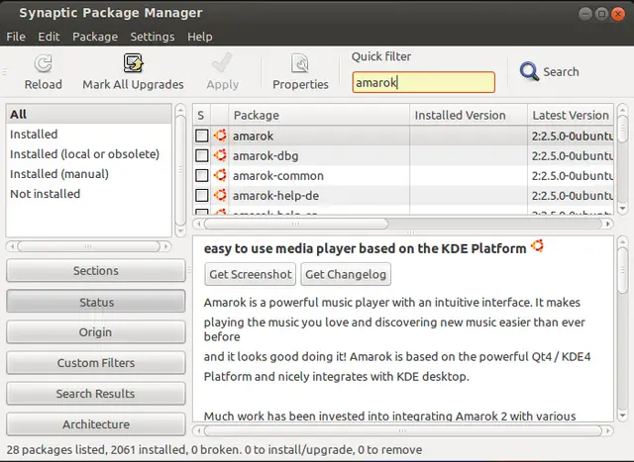
Task: Switch to the Sections filter view
Action: pyautogui.click(x=96, y=271)
